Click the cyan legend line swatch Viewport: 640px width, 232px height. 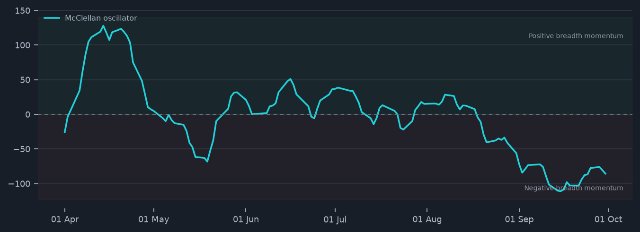click(52, 18)
